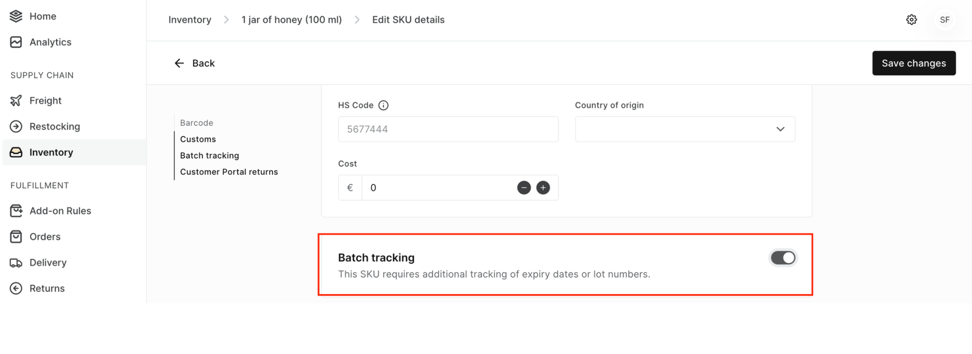Open the Home section

[x=42, y=16]
